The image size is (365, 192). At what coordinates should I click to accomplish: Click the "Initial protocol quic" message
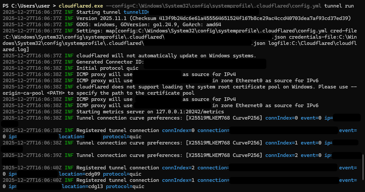point(107,68)
